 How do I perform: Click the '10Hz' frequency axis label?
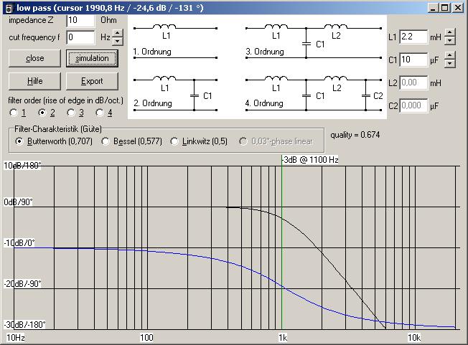click(x=16, y=338)
